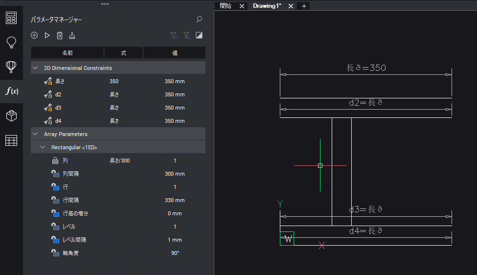
Task: Collapse the Array Parameters section
Action: pyautogui.click(x=36, y=134)
